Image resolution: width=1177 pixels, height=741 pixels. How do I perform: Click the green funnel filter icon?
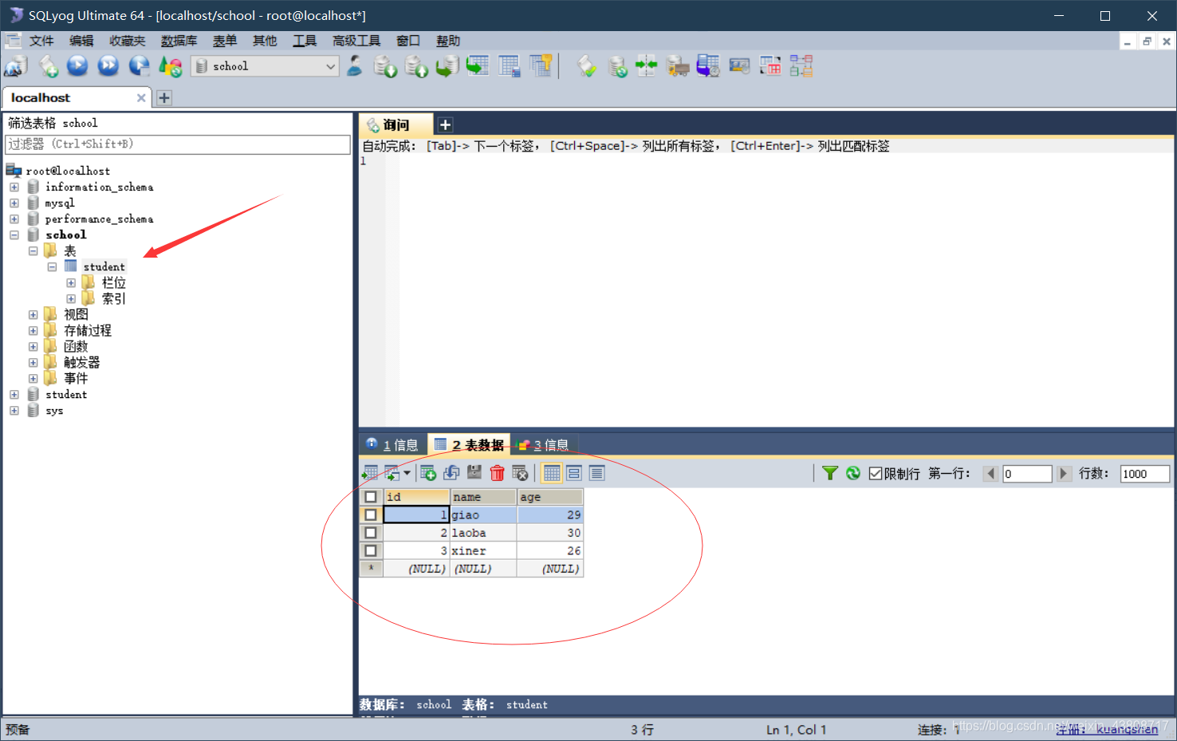(830, 473)
